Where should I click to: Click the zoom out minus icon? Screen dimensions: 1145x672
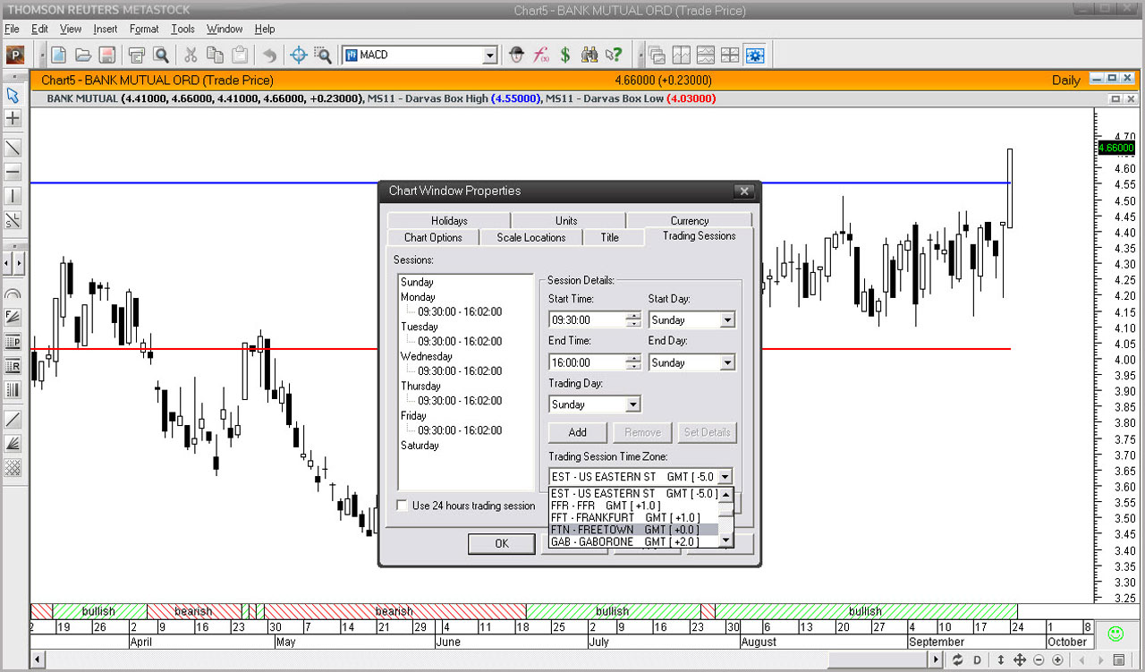coord(1039,660)
